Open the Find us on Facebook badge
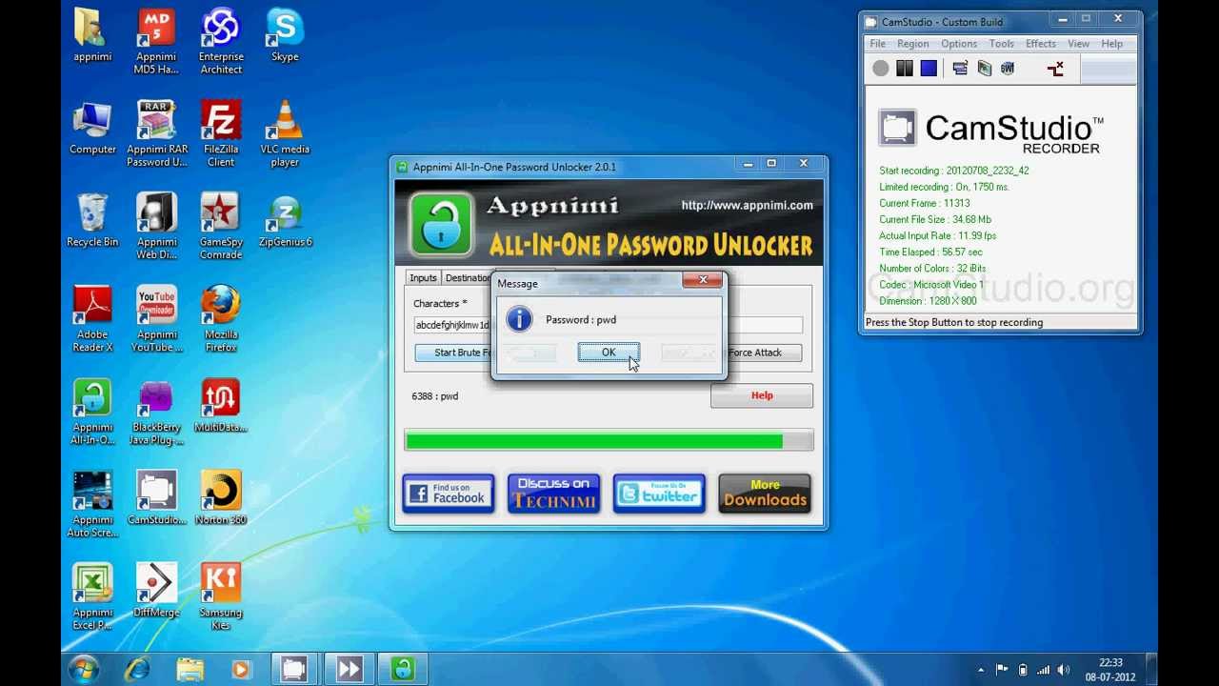The width and height of the screenshot is (1219, 686). click(448, 493)
